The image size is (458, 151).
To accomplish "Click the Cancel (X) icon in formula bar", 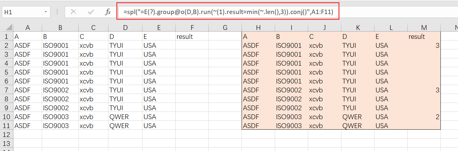I will [73, 12].
